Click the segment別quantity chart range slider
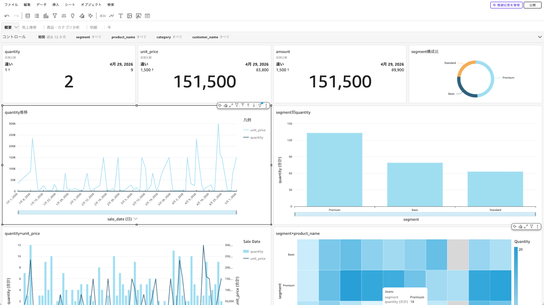The height and width of the screenshot is (305, 544). [x=415, y=214]
